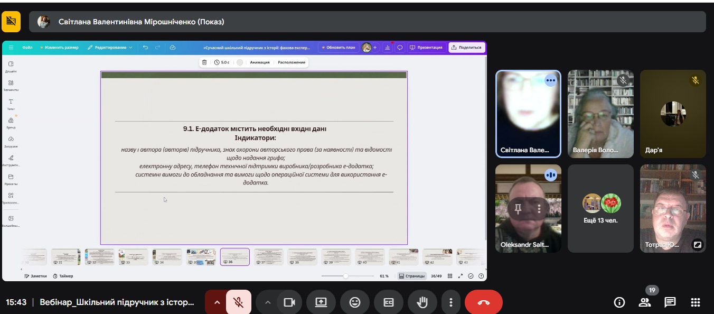
Task: Click the Поделиться button
Action: (466, 48)
